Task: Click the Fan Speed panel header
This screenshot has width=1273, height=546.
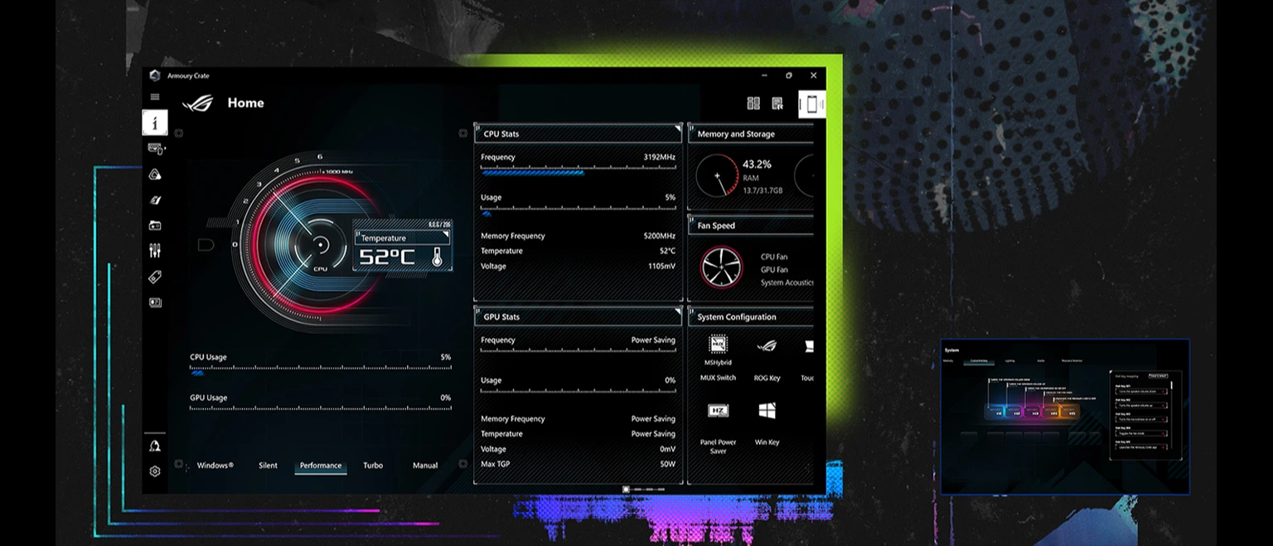Action: click(751, 225)
